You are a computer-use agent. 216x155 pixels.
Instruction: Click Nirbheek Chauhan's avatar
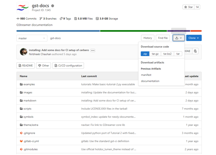point(24,52)
